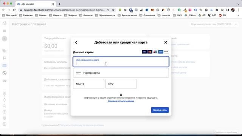Close the card dialog with X

166,42
